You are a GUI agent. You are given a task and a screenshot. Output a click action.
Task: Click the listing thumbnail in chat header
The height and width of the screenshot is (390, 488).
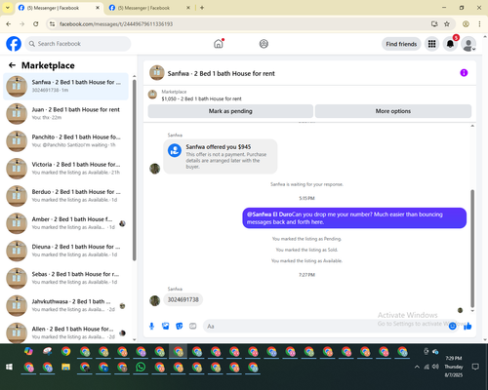[156, 73]
